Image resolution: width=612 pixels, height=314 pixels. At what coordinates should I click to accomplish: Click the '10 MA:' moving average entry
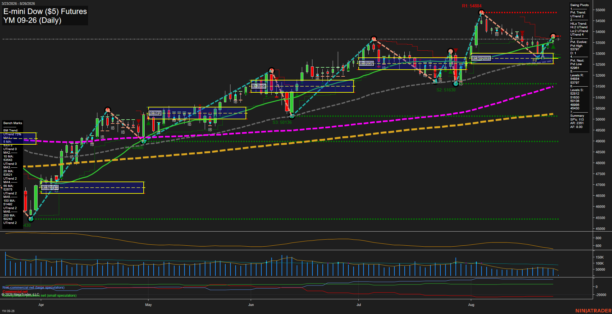coord(8,157)
